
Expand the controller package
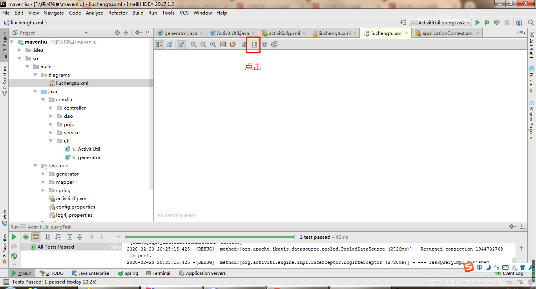[x=51, y=108]
